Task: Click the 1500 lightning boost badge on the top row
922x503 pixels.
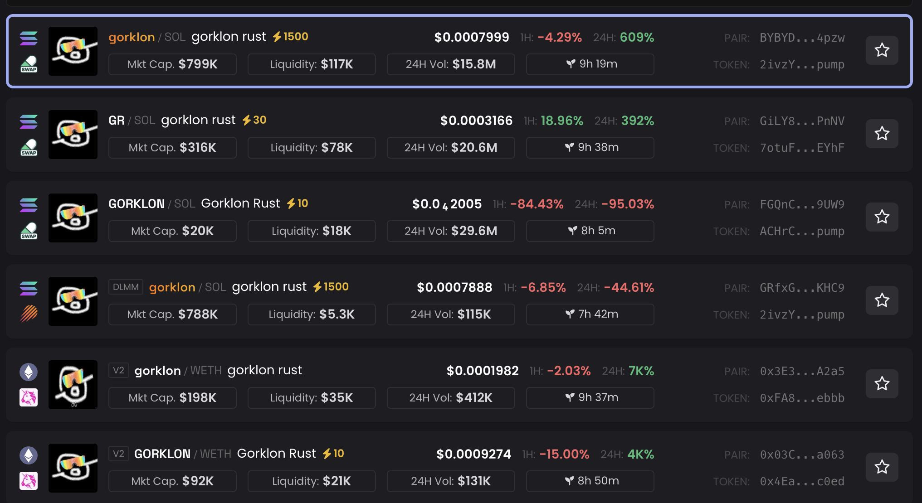Action: click(x=290, y=37)
